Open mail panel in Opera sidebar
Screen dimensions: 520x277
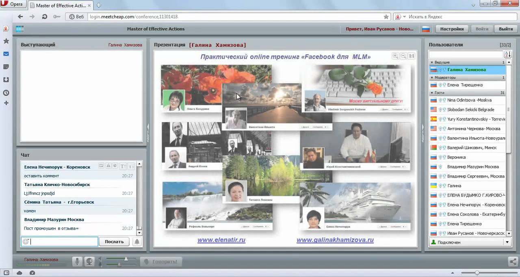[6, 54]
